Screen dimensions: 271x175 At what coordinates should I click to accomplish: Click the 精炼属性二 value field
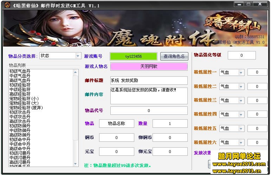[x=257, y=86]
